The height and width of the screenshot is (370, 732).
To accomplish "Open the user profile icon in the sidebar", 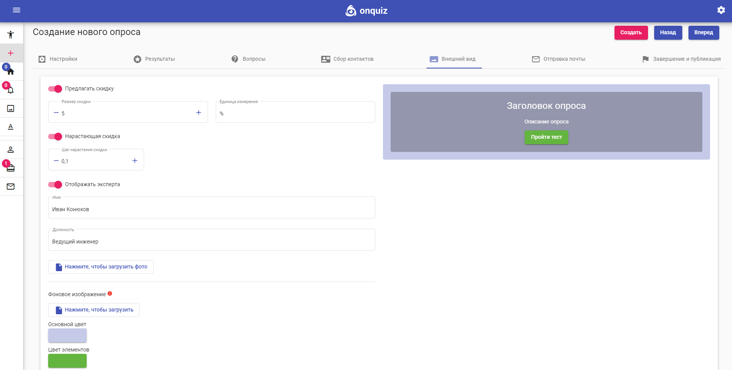I will coord(11,150).
